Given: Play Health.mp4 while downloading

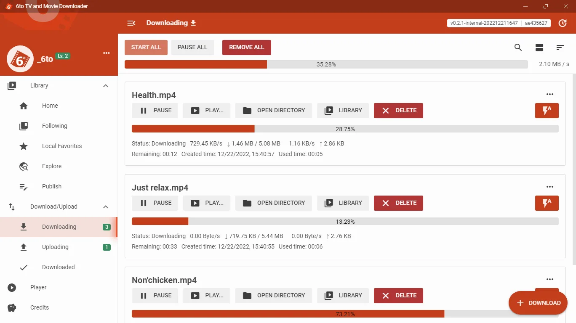Looking at the screenshot, I should coord(207,111).
